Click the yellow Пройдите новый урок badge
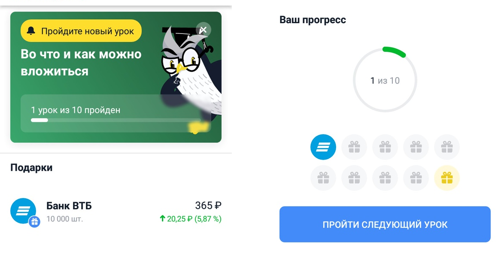498x254 pixels. coord(81,31)
